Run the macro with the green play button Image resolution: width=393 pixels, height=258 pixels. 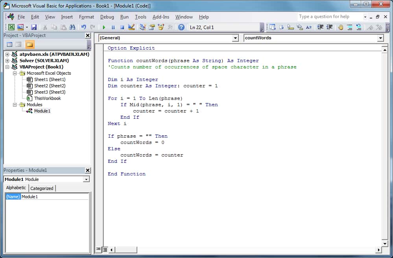point(104,27)
